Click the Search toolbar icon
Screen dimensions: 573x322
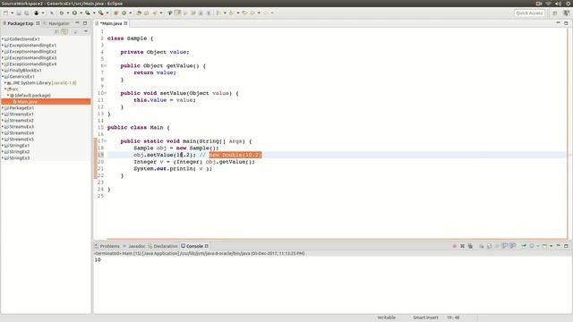[x=155, y=13]
